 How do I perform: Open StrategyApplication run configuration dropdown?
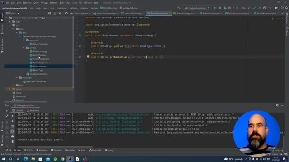pyautogui.click(x=197, y=8)
